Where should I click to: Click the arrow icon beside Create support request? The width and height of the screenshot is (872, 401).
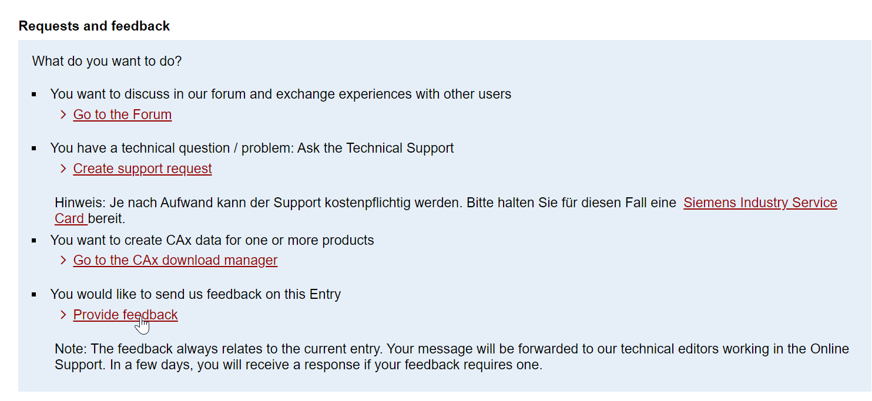pos(63,169)
